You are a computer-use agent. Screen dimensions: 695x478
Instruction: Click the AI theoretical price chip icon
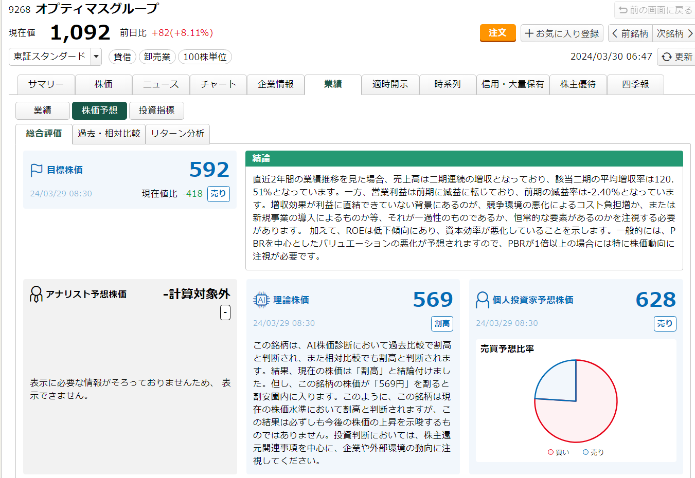(x=261, y=300)
